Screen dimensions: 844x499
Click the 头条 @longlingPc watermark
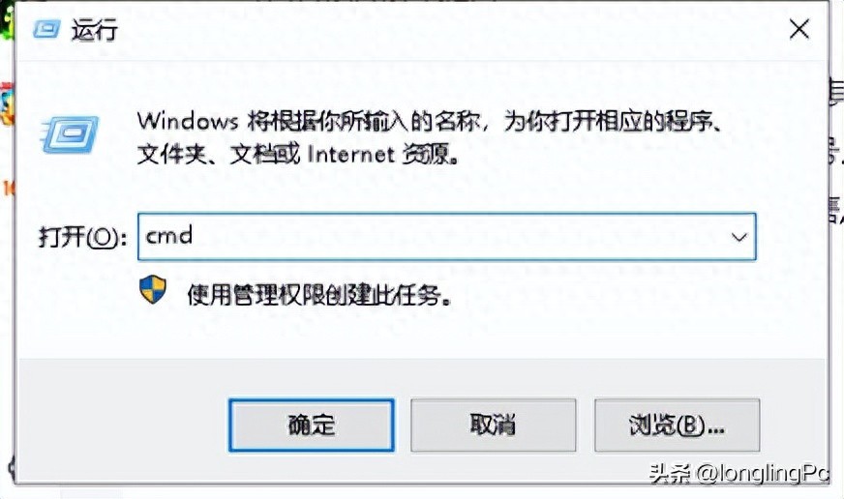(x=738, y=474)
